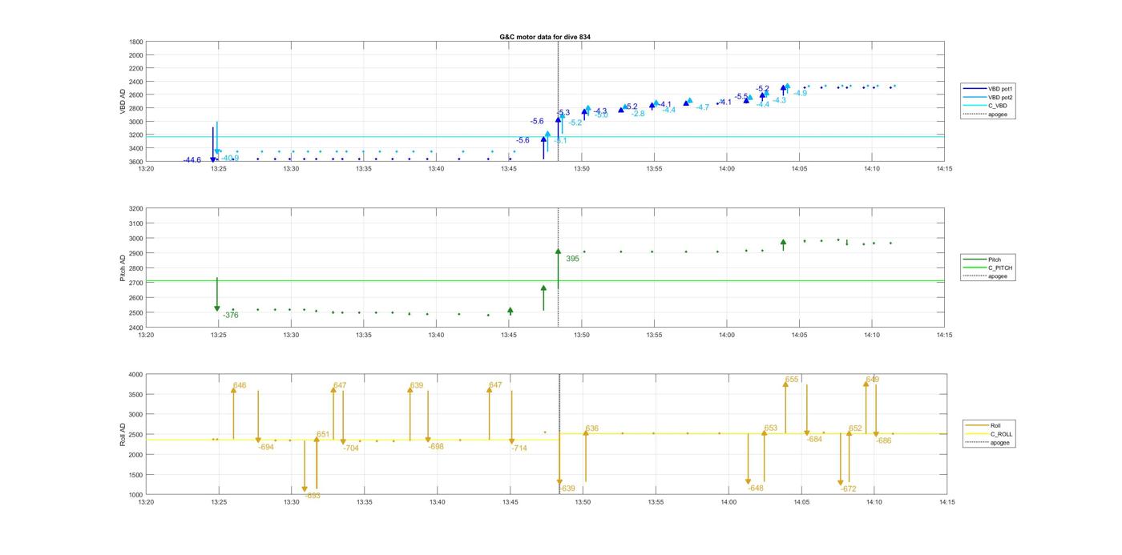Click the 13:50 tick on Pitch plot x-axis
This screenshot has width=1122, height=555.
click(x=581, y=336)
